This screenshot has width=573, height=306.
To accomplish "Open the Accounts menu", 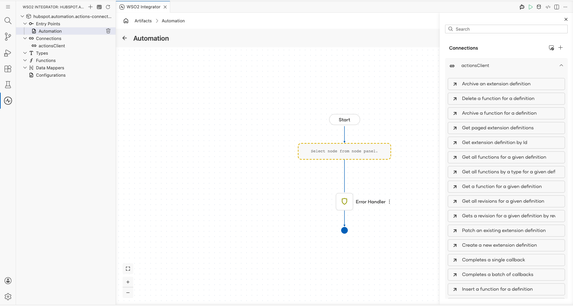I will point(8,281).
